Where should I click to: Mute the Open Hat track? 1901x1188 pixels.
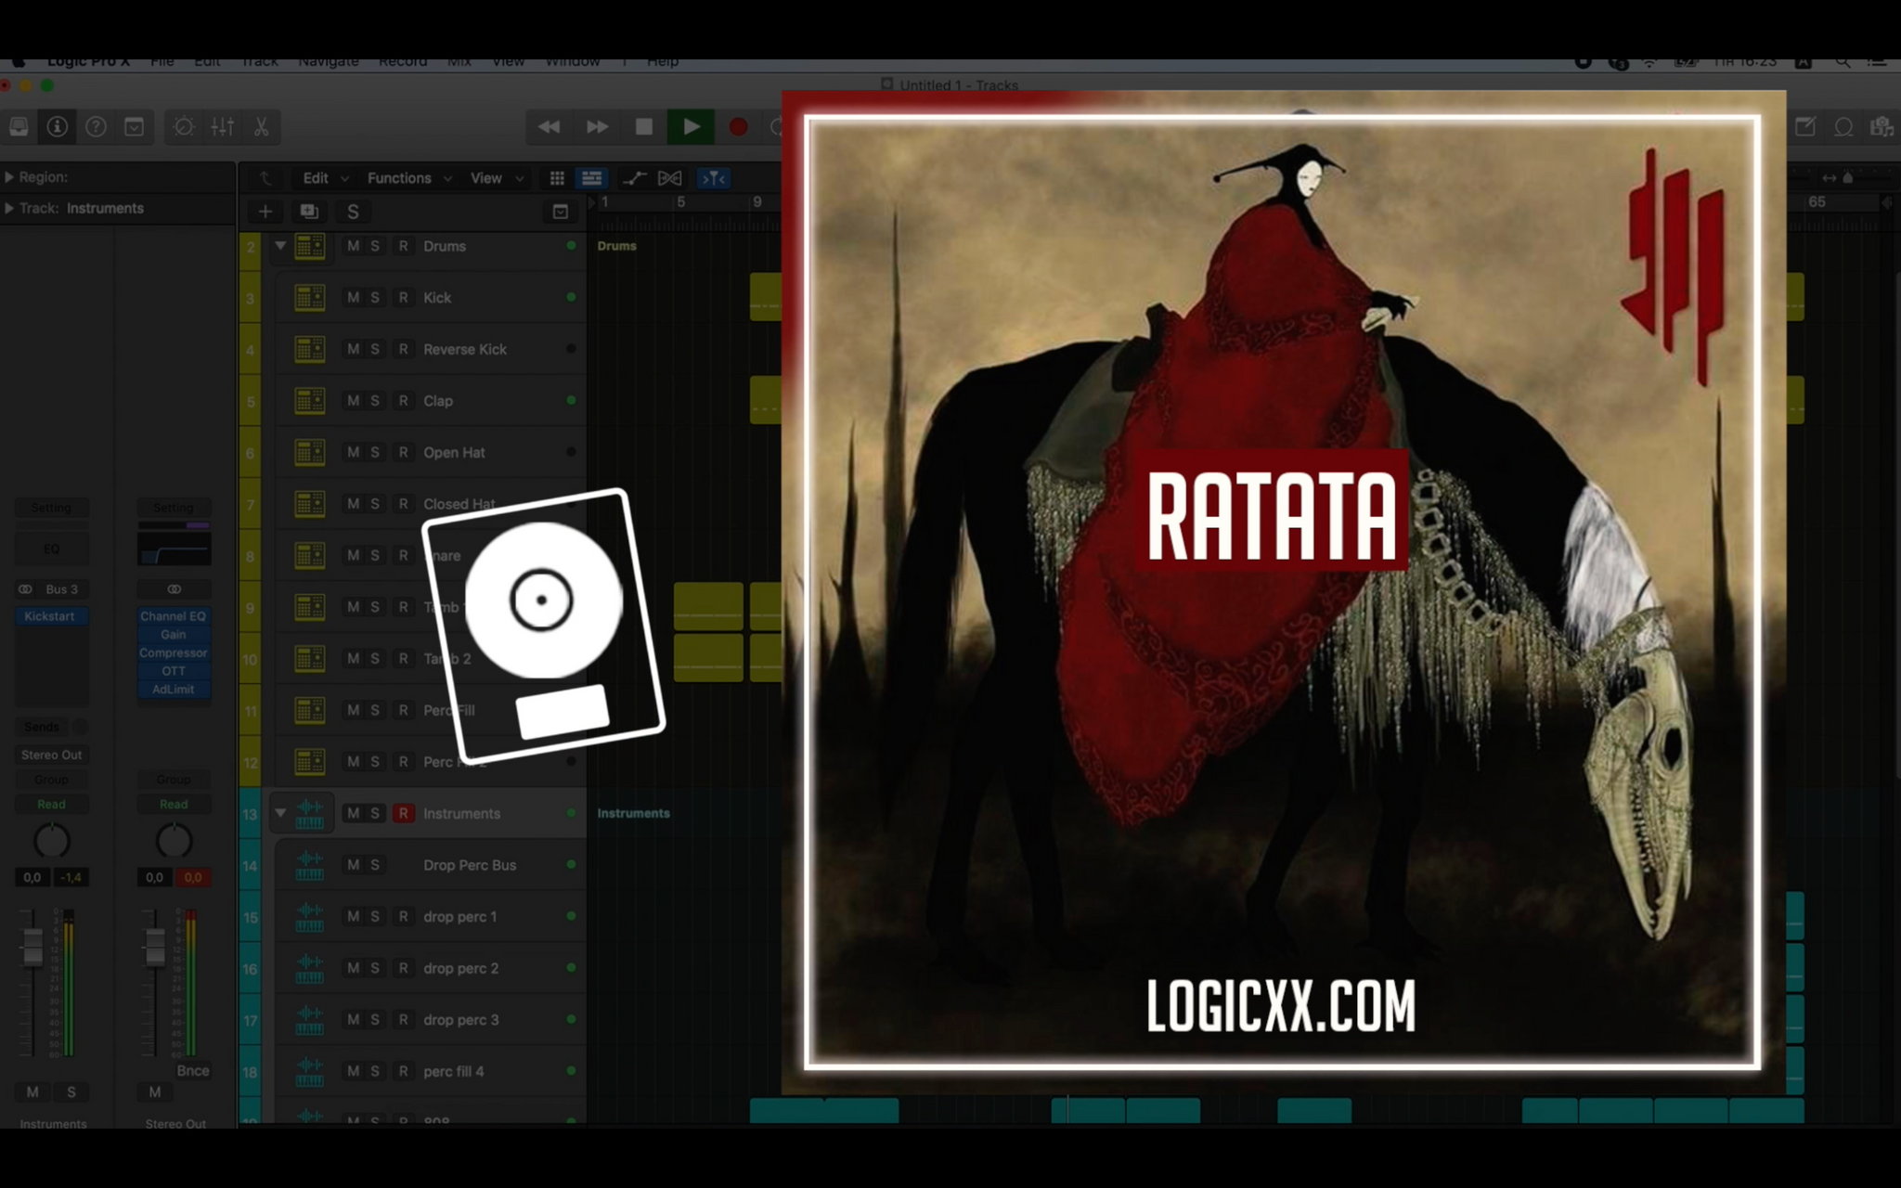353,452
